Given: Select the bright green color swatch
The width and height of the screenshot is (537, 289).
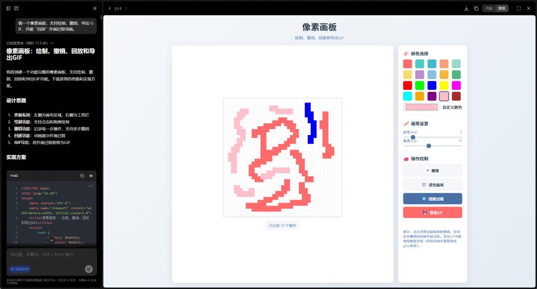Looking at the screenshot, I should click(420, 85).
